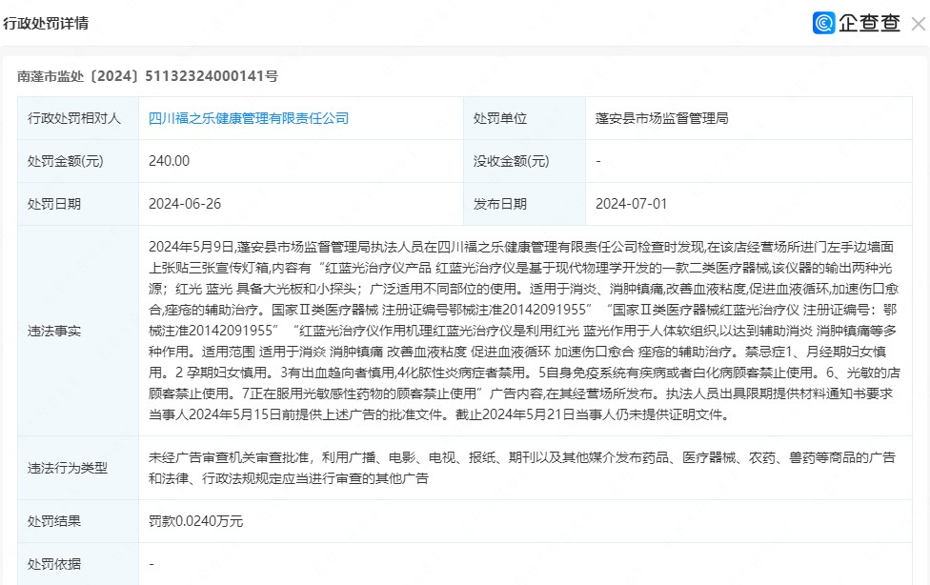Click the 没收金额(元) label cell
The height and width of the screenshot is (585, 930).
point(512,161)
